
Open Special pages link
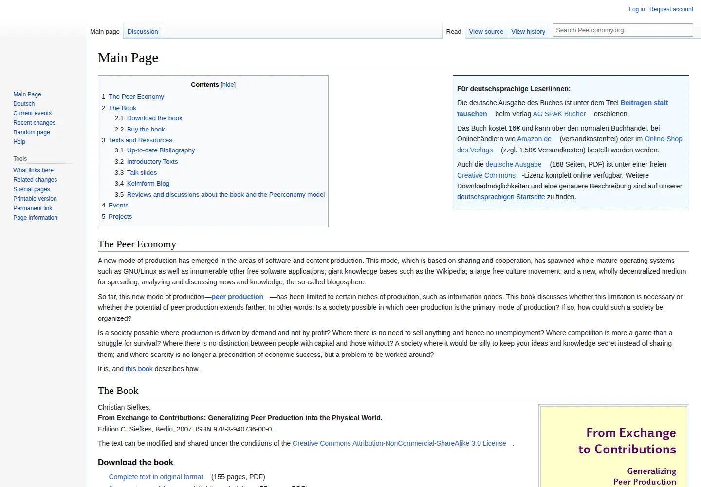pyautogui.click(x=32, y=189)
